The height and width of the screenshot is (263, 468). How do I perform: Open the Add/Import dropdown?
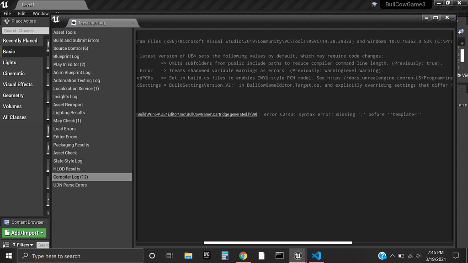click(x=24, y=233)
